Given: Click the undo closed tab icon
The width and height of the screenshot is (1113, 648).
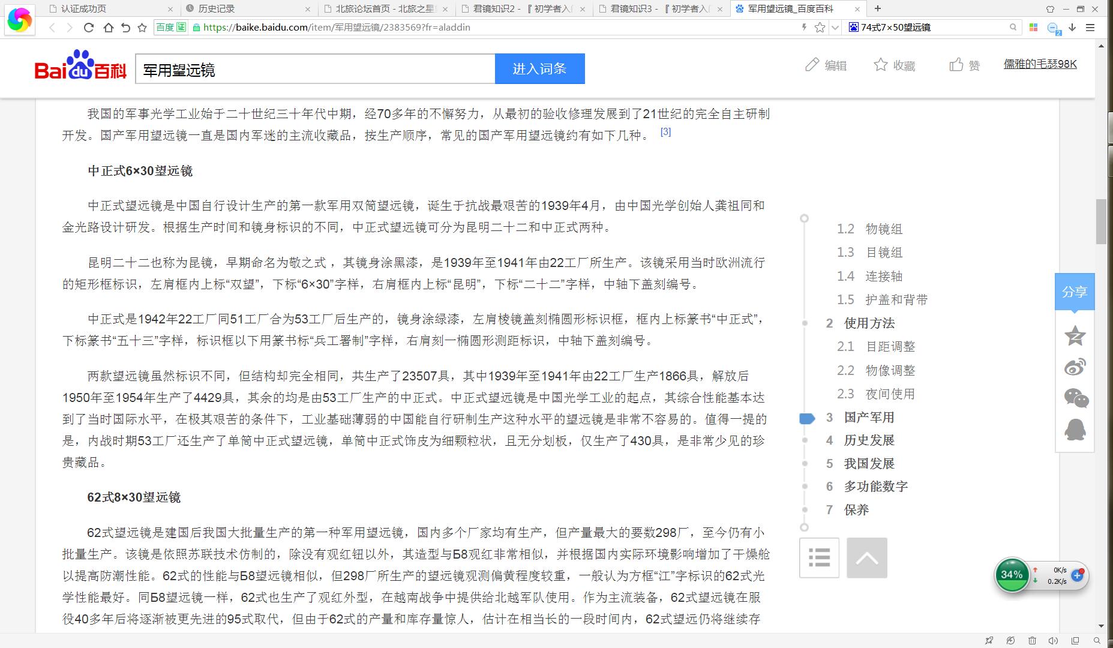Looking at the screenshot, I should point(125,28).
